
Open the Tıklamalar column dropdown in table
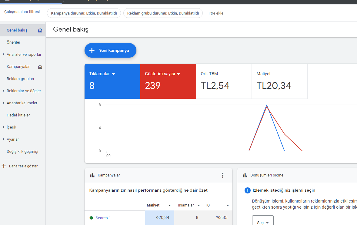coord(199,205)
